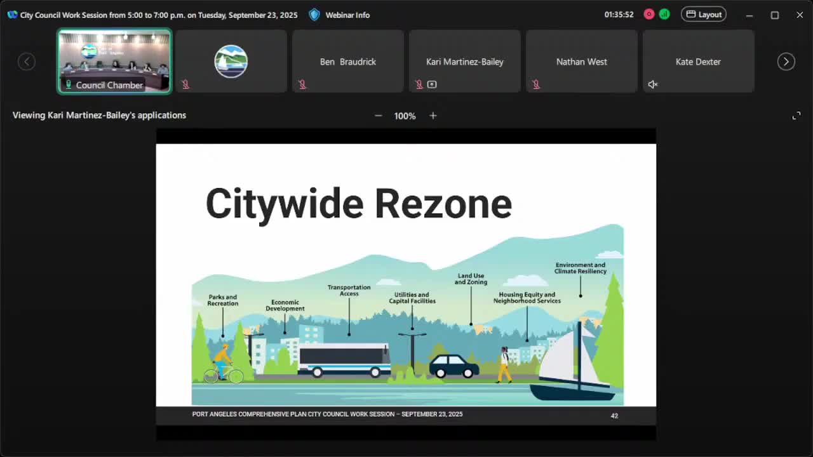This screenshot has height=457, width=813.
Task: Open the 100% zoom level selector
Action: click(405, 116)
